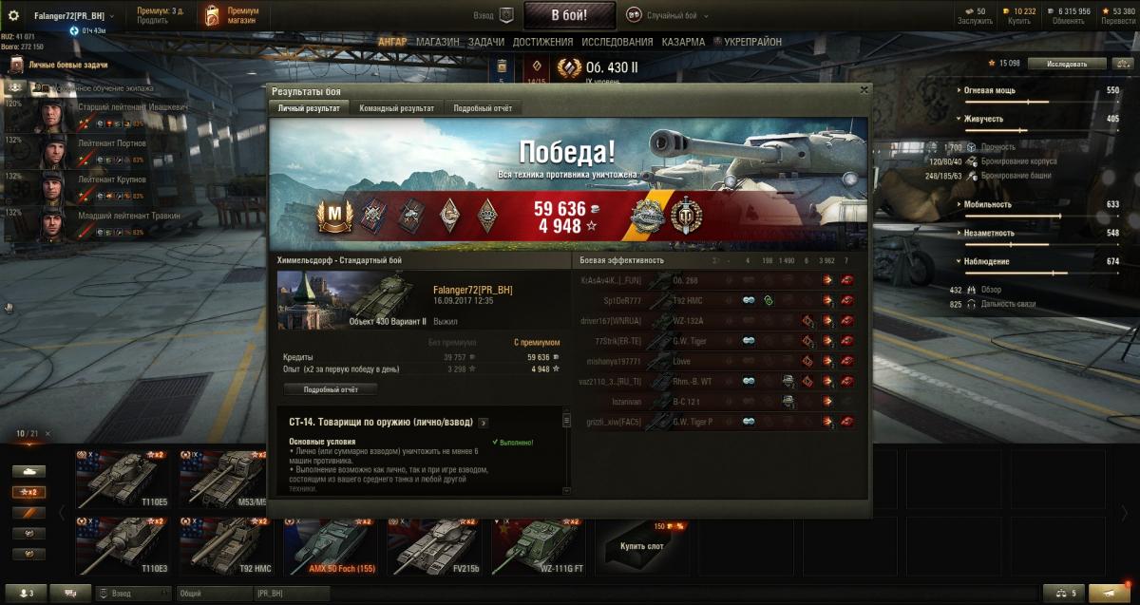
Task: Open Личные боевые задачи icon
Action: [17, 65]
